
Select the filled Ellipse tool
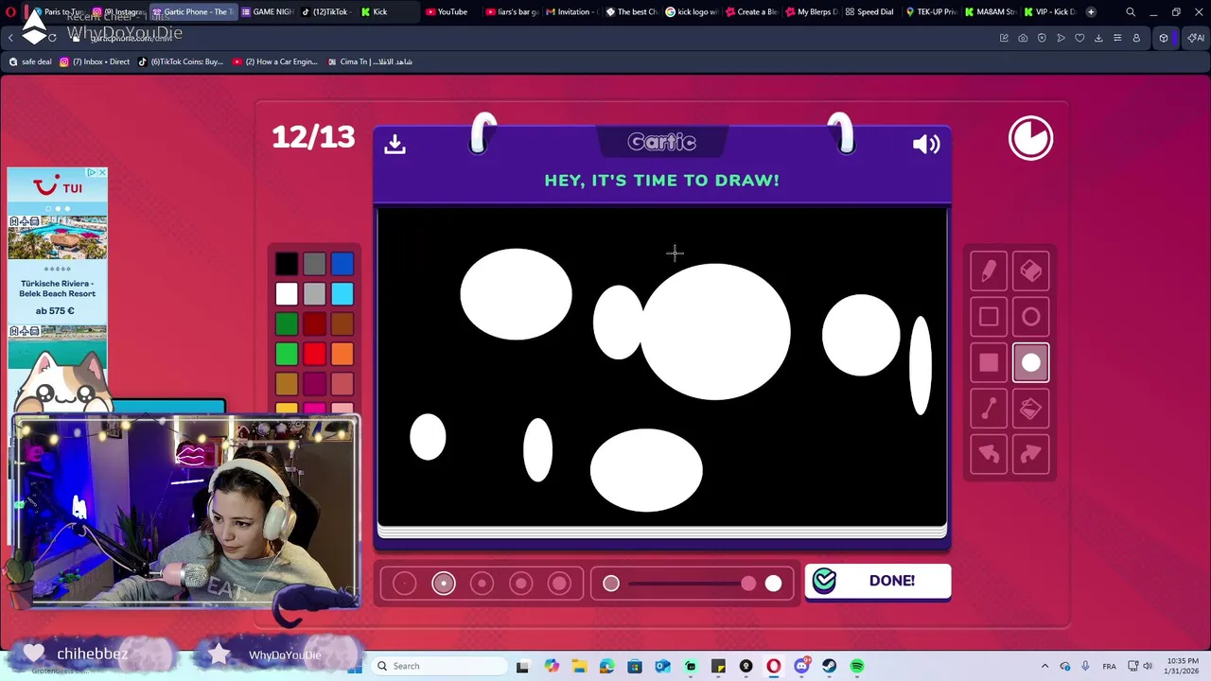[1031, 362]
